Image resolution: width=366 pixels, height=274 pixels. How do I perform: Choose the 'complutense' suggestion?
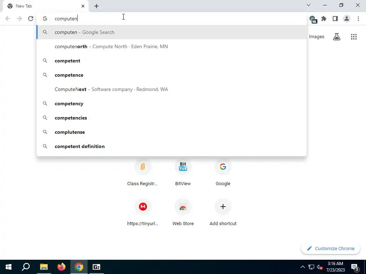172,132
